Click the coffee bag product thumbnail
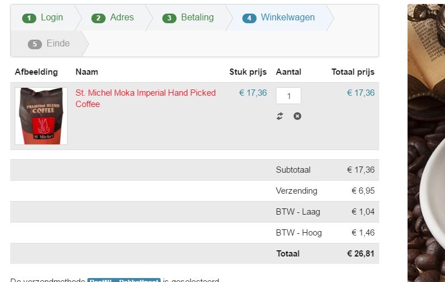This screenshot has height=282, width=445. 41,116
